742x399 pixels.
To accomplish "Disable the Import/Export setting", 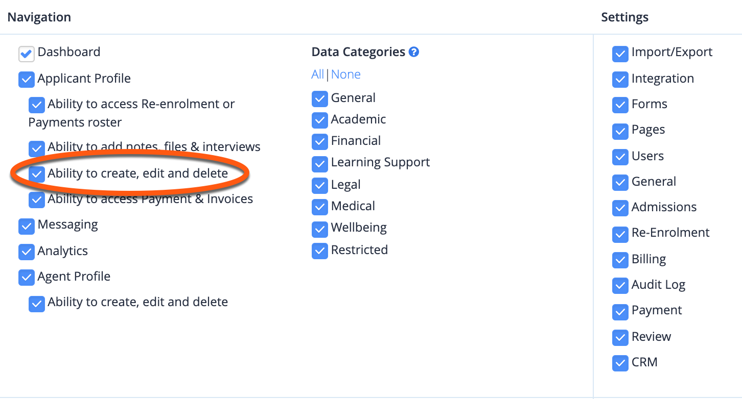I will click(620, 54).
